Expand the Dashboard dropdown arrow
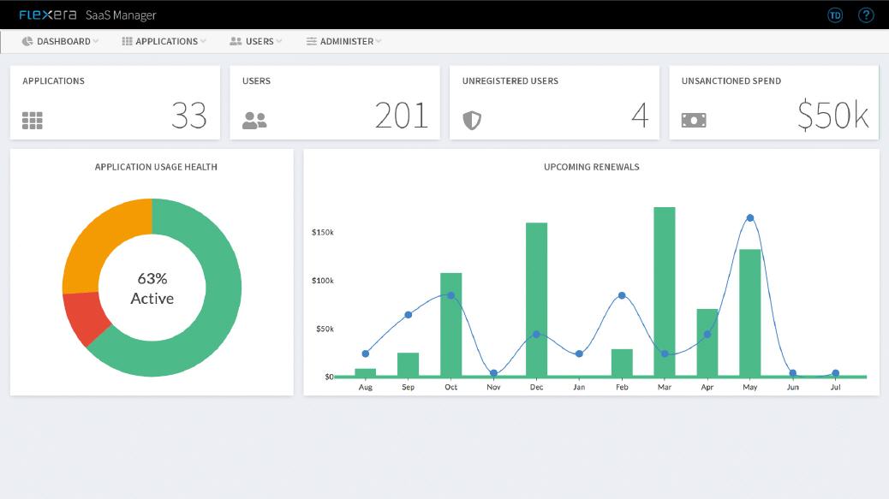Viewport: 889px width, 499px height. click(x=96, y=41)
